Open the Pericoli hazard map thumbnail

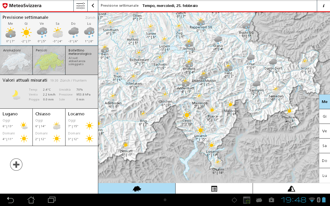49,60
